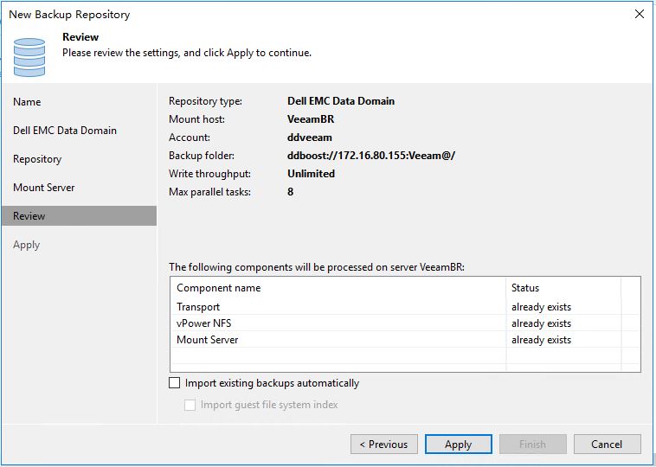Tick Import guest file system index checkbox
Viewport: 656px width, 467px height.
click(x=190, y=405)
